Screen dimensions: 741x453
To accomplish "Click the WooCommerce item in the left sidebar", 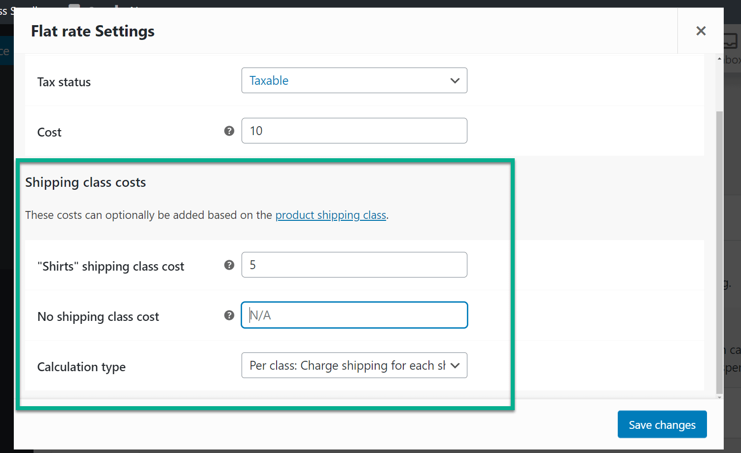I will 5,51.
